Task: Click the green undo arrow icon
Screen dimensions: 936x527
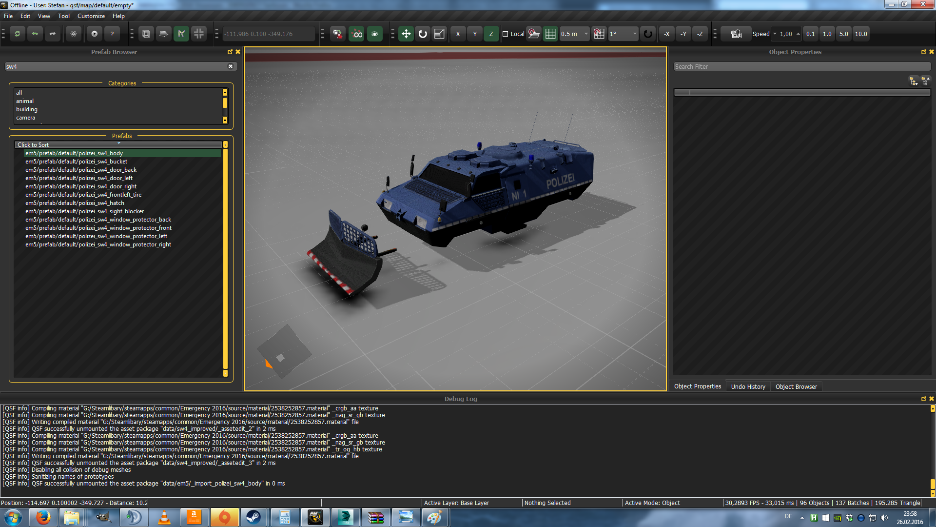Action: pos(35,34)
